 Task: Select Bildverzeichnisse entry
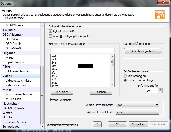click(20, 71)
